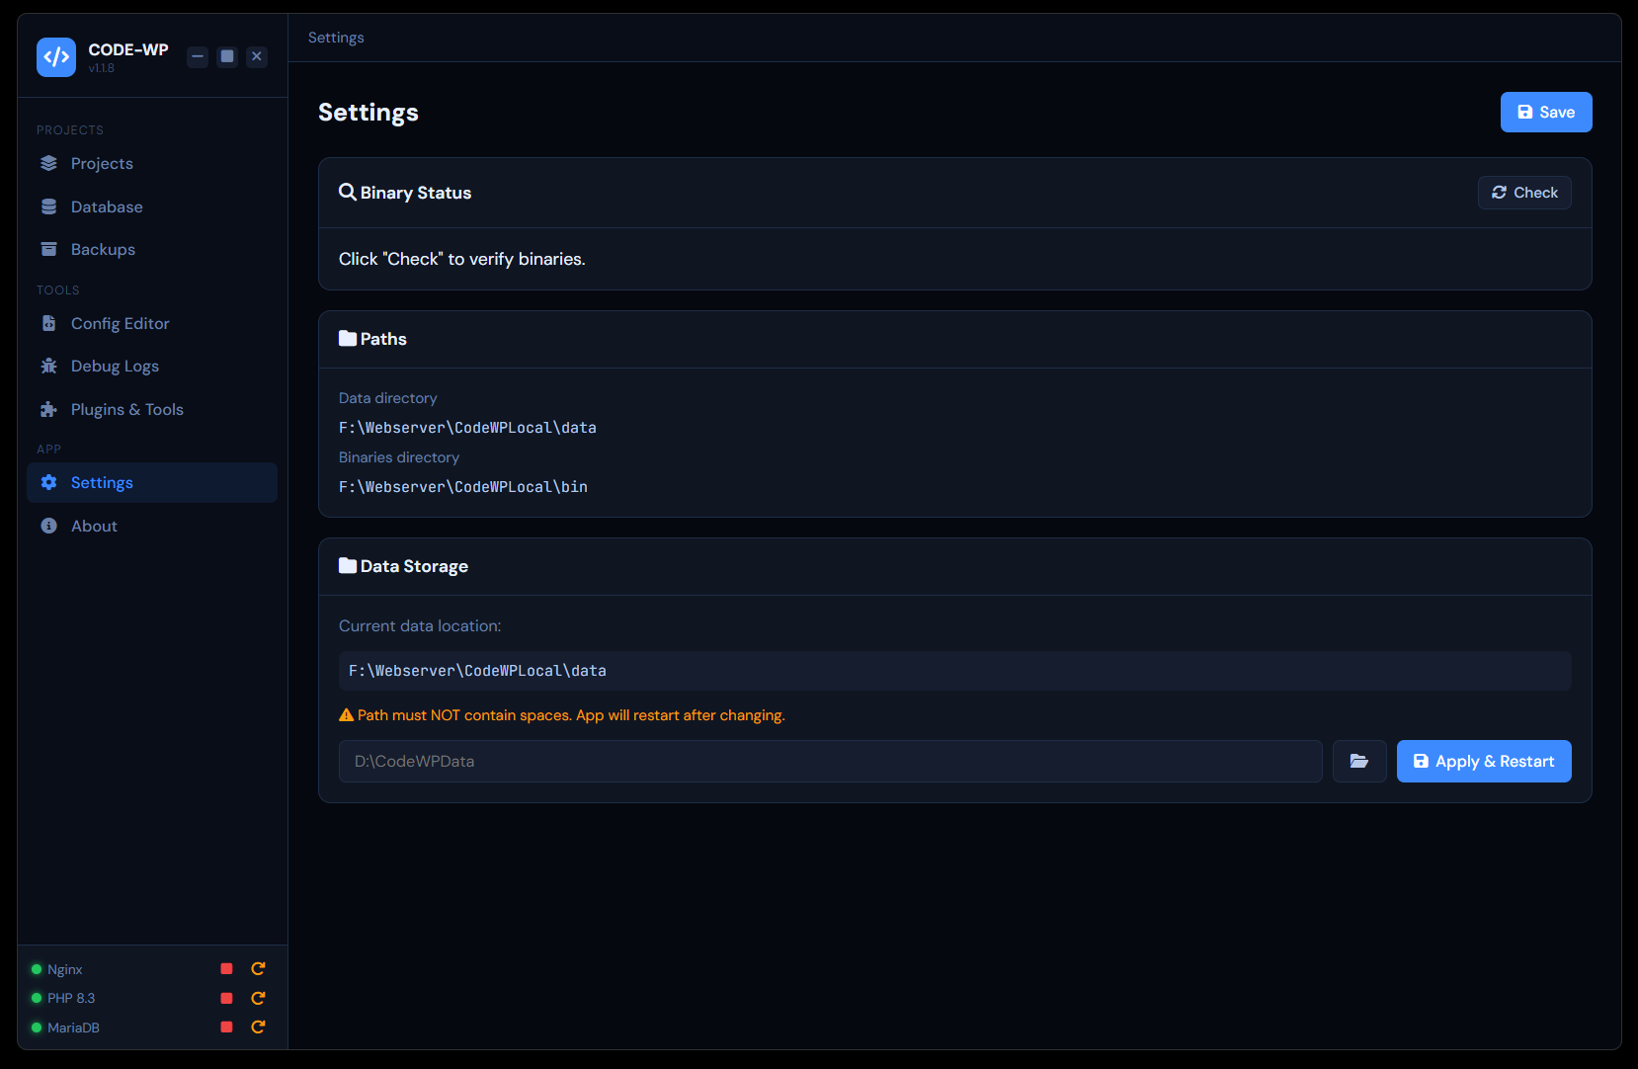Restart the MariaDB service
Viewport: 1638px width, 1069px height.
click(258, 1028)
